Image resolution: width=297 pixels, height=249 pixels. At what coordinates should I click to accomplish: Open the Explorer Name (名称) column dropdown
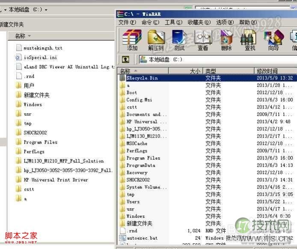(29, 36)
